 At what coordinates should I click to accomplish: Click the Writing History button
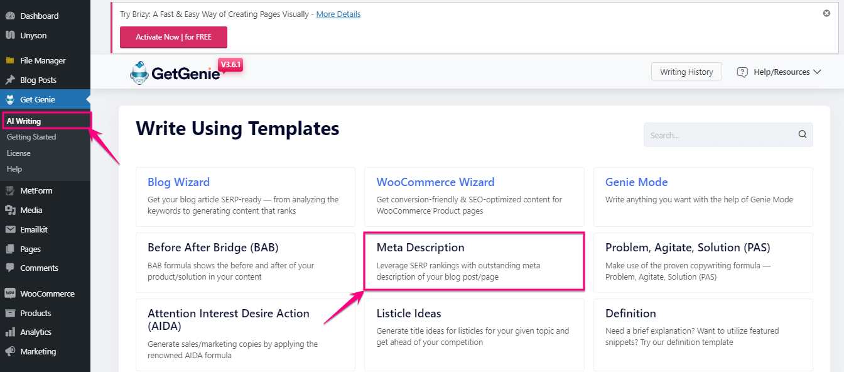686,72
